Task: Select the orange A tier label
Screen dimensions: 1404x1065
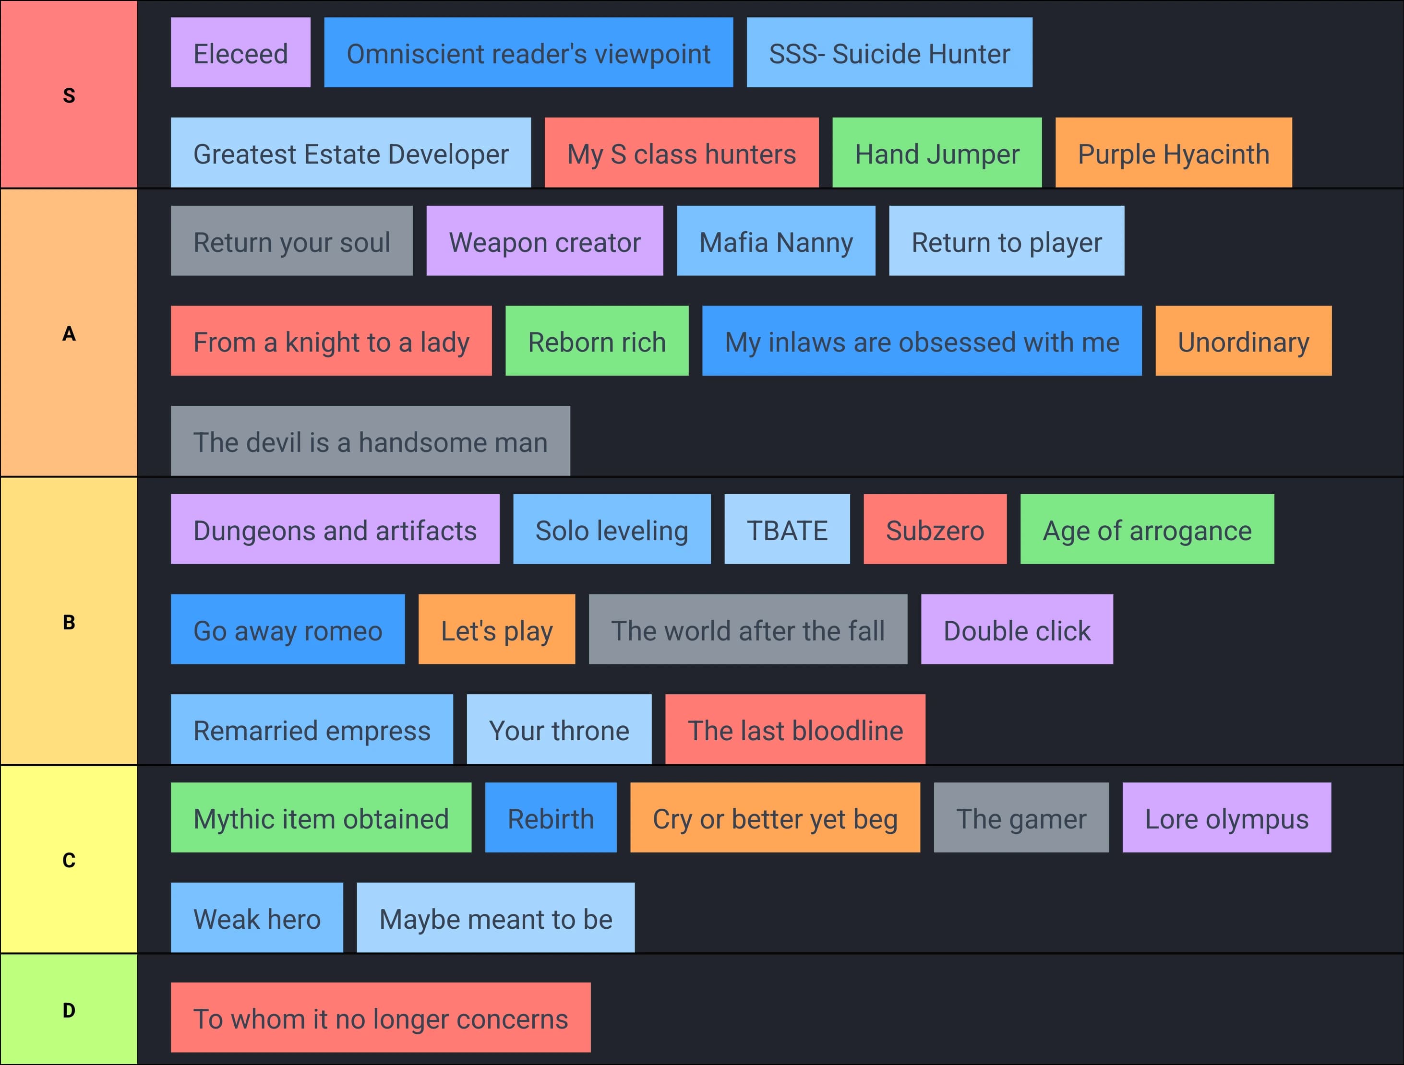Action: point(69,333)
